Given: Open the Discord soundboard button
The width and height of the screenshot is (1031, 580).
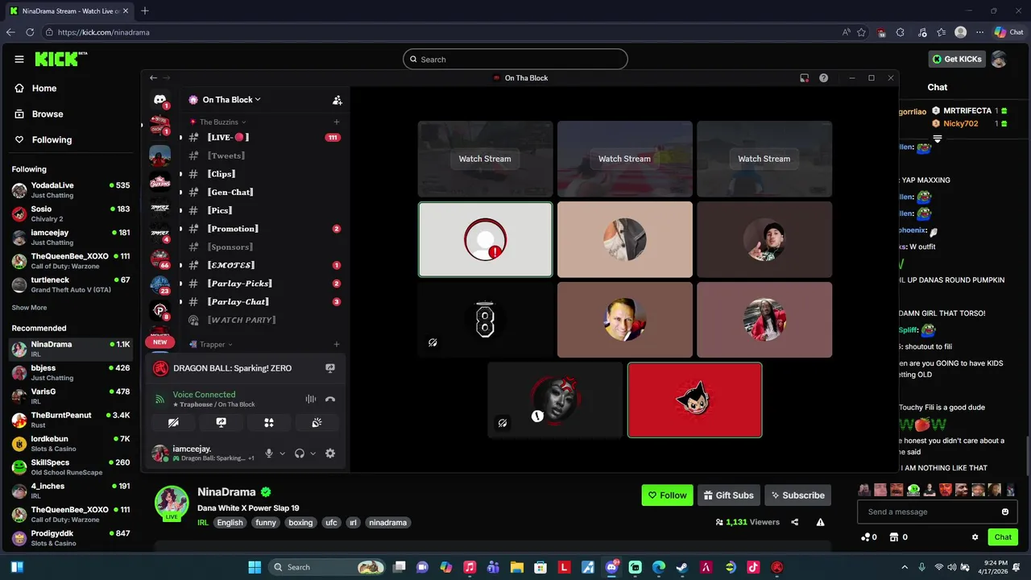Looking at the screenshot, I should pyautogui.click(x=317, y=422).
